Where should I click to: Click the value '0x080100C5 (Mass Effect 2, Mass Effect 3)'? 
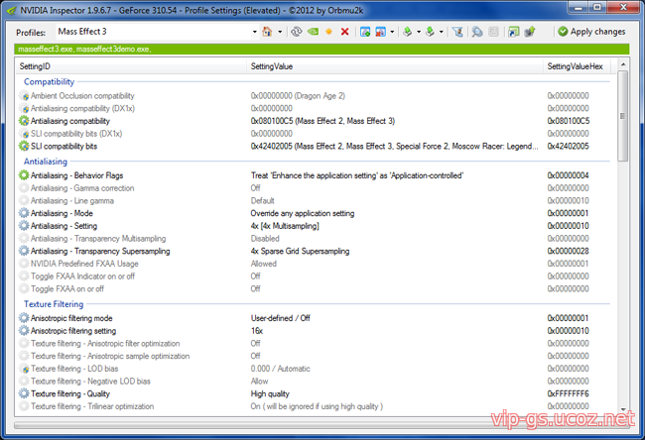[322, 121]
